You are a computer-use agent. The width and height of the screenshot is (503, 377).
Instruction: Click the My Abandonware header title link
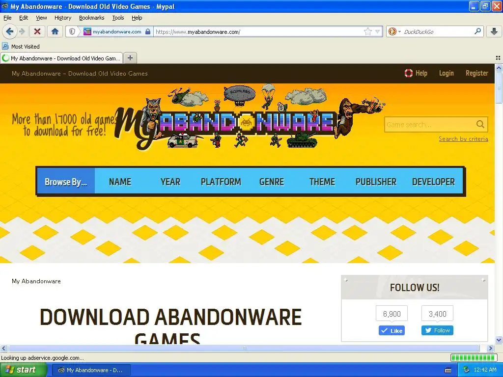click(x=80, y=74)
